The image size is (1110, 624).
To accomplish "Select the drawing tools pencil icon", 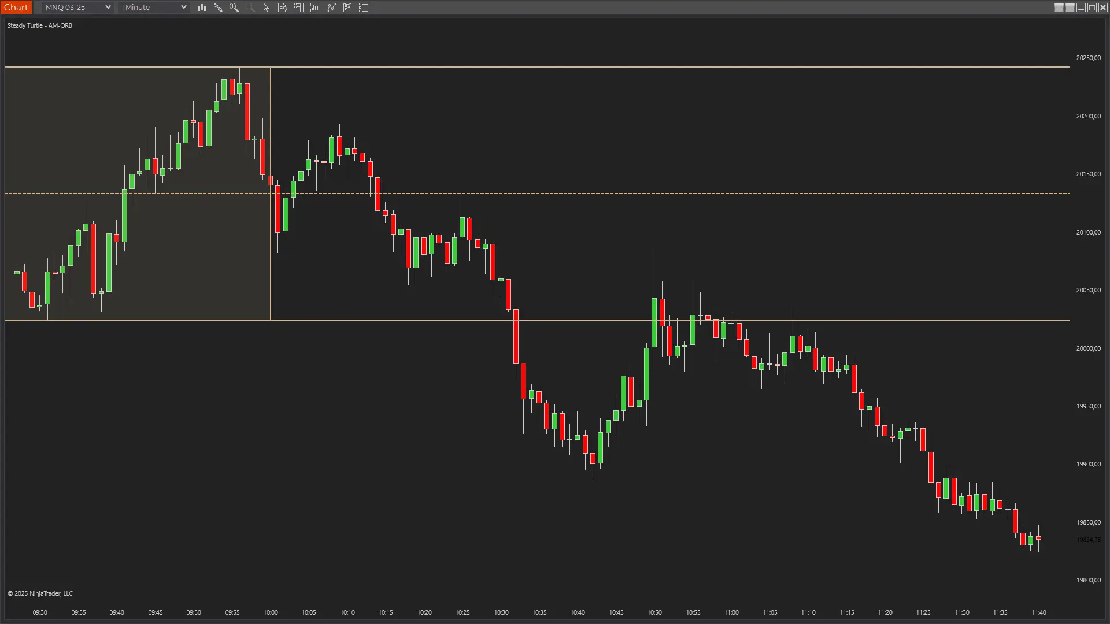I will point(218,8).
